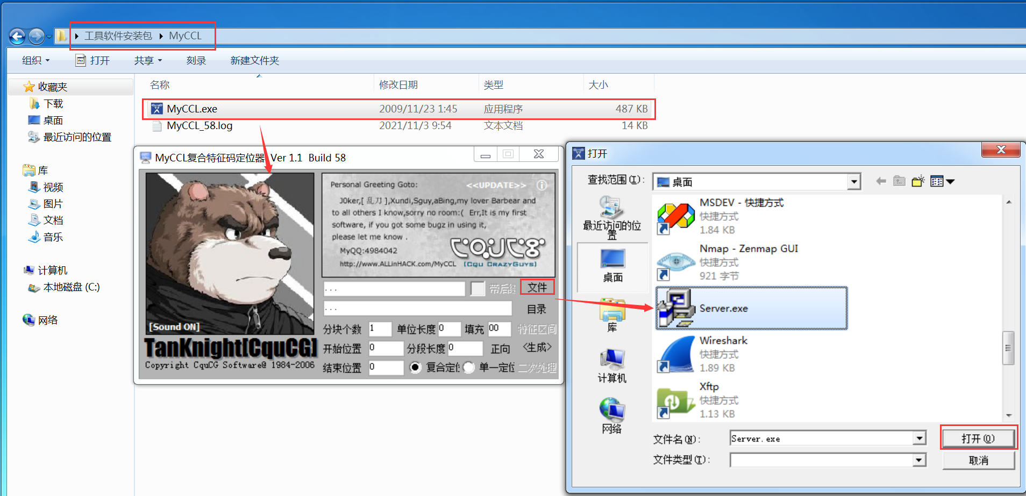This screenshot has height=496, width=1026.
Task: Click 打开(O) button in Open dialog
Action: pos(979,438)
